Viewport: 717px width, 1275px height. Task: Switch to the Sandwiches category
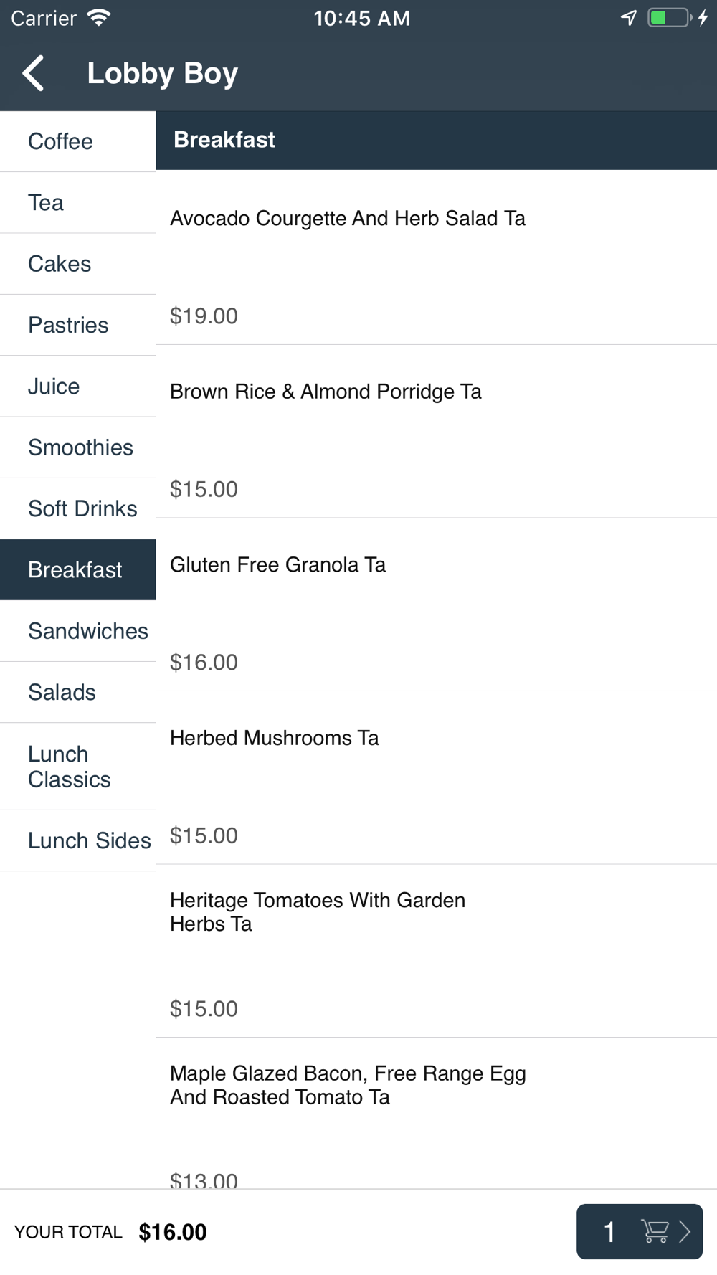pyautogui.click(x=77, y=631)
